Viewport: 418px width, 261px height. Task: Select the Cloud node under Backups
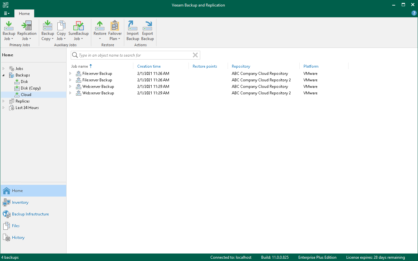[x=26, y=95]
